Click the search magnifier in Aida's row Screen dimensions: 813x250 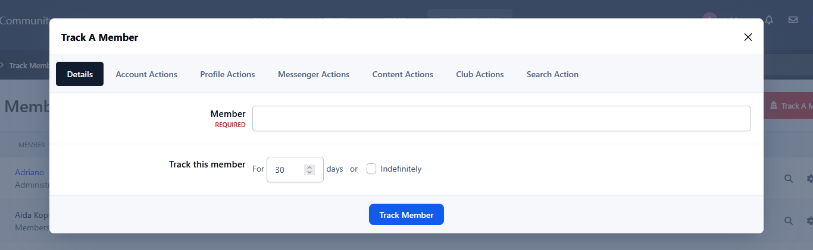click(x=789, y=221)
